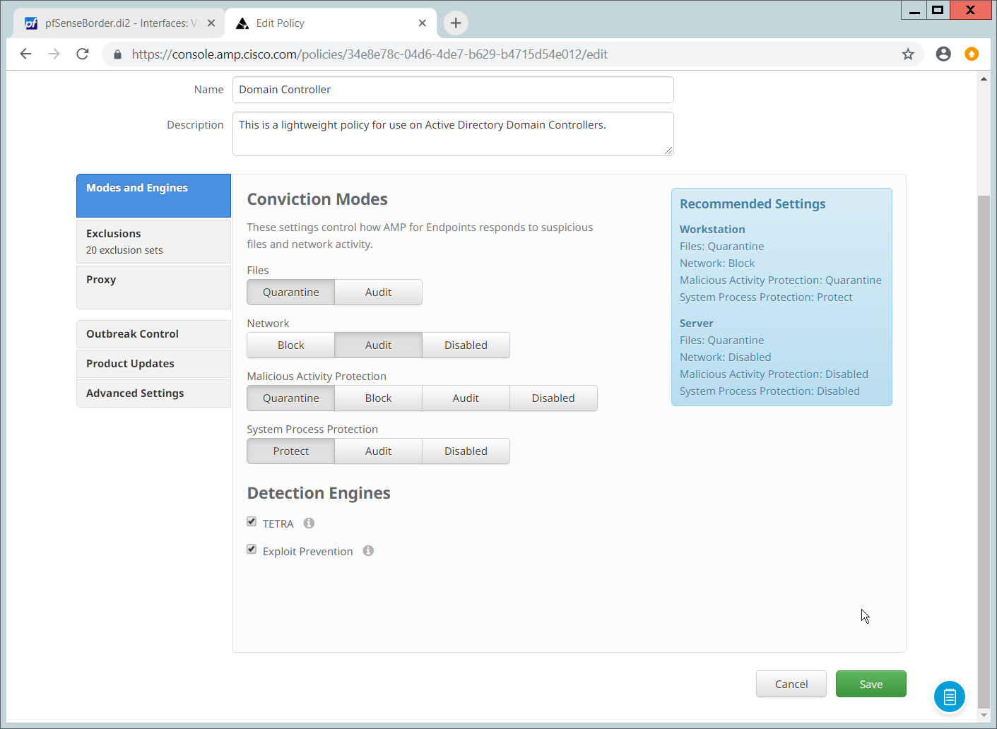Image resolution: width=997 pixels, height=729 pixels.
Task: Click the TETRA info icon
Action: click(x=309, y=523)
